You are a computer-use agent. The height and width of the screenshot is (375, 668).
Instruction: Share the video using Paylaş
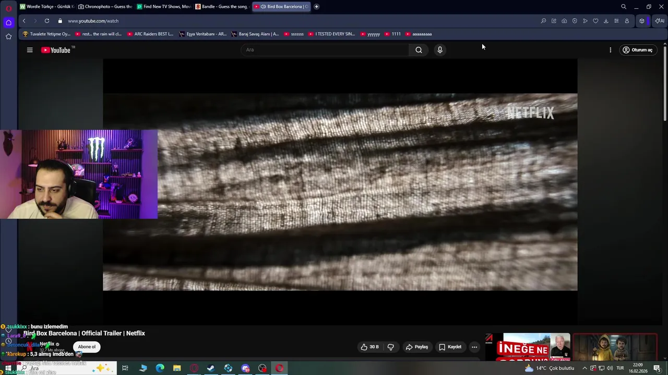tap(416, 347)
